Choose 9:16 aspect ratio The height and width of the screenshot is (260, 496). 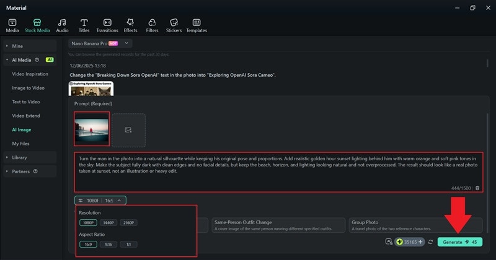point(108,245)
